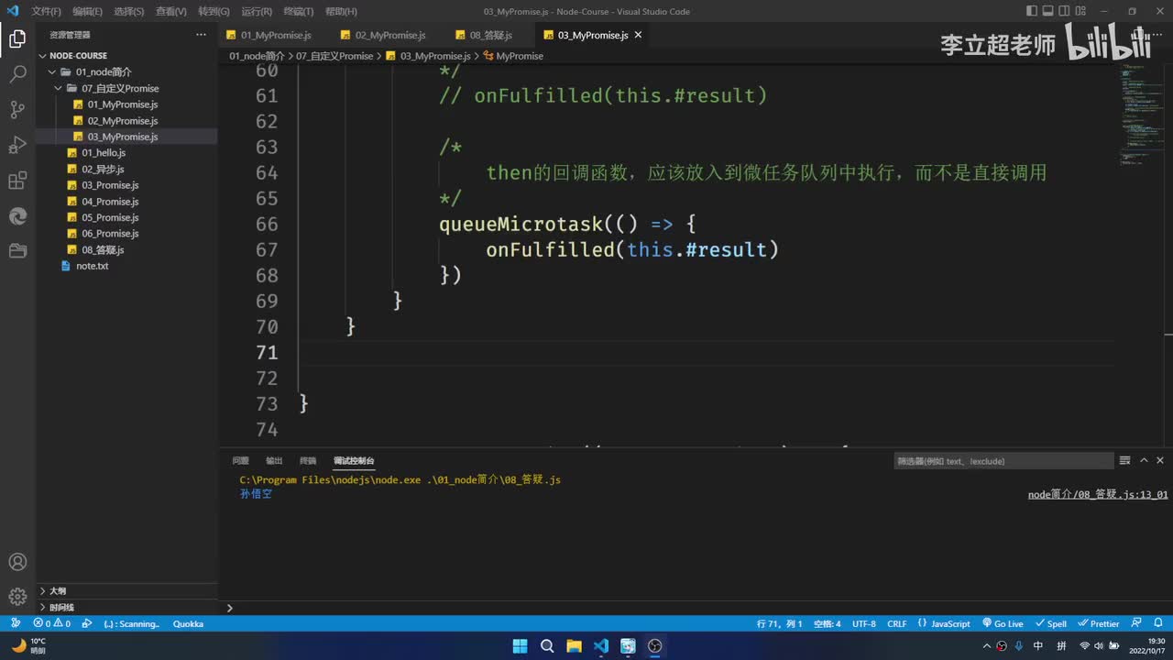Click the Prettier status bar button
The width and height of the screenshot is (1173, 660).
[x=1099, y=623]
